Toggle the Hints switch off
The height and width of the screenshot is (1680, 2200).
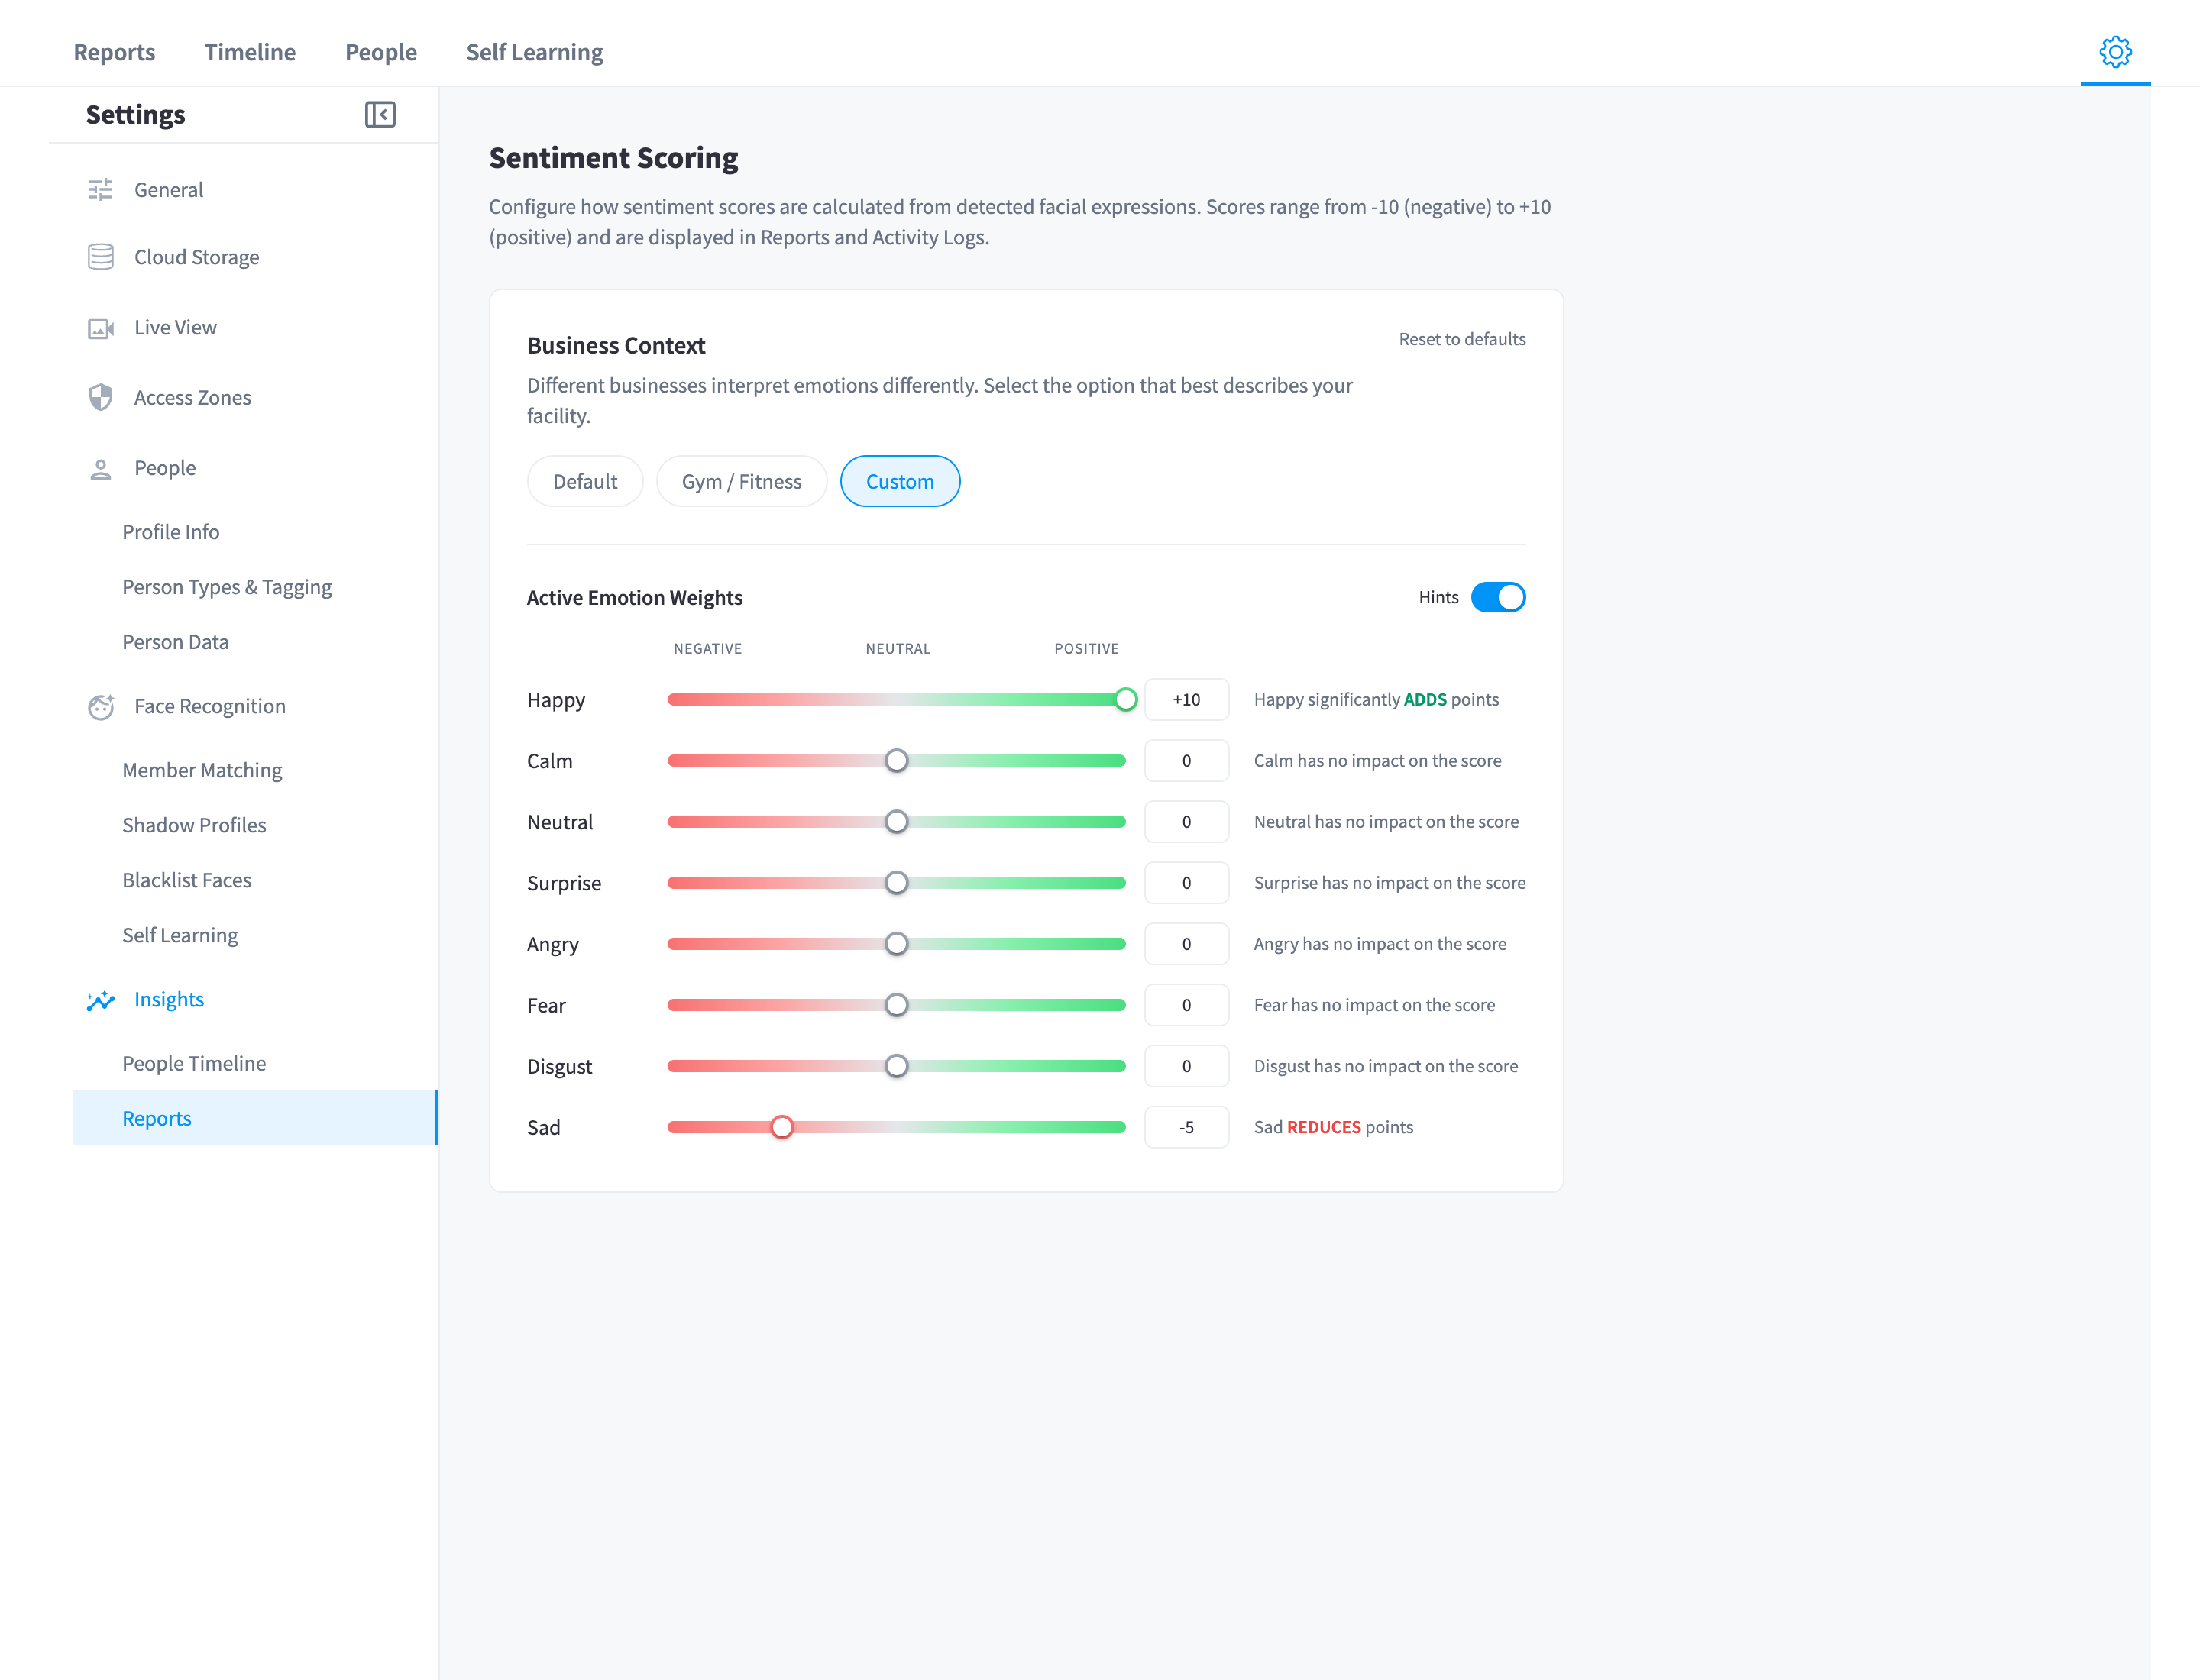click(x=1499, y=598)
